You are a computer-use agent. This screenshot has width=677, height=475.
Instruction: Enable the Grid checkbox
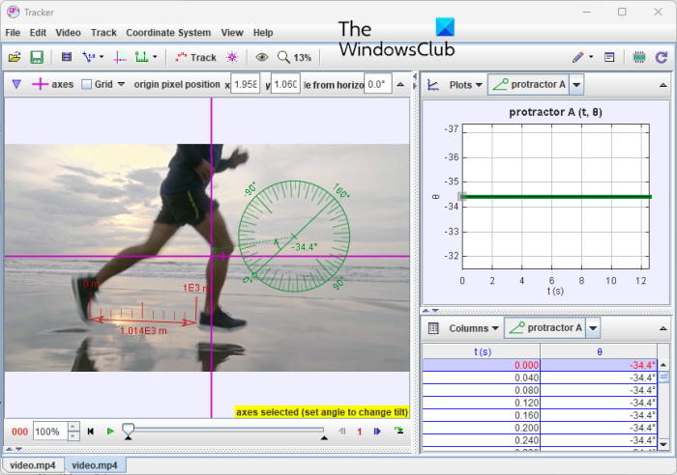coord(87,85)
